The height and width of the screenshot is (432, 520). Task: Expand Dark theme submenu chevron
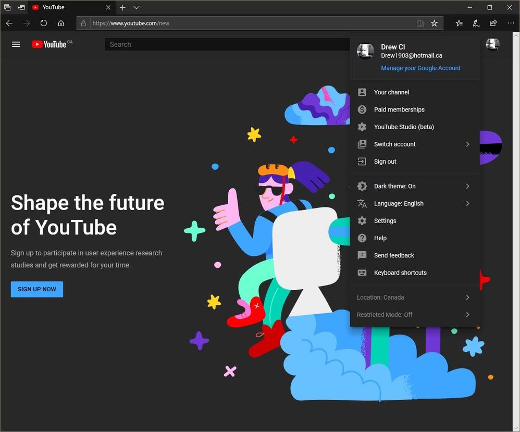click(467, 186)
